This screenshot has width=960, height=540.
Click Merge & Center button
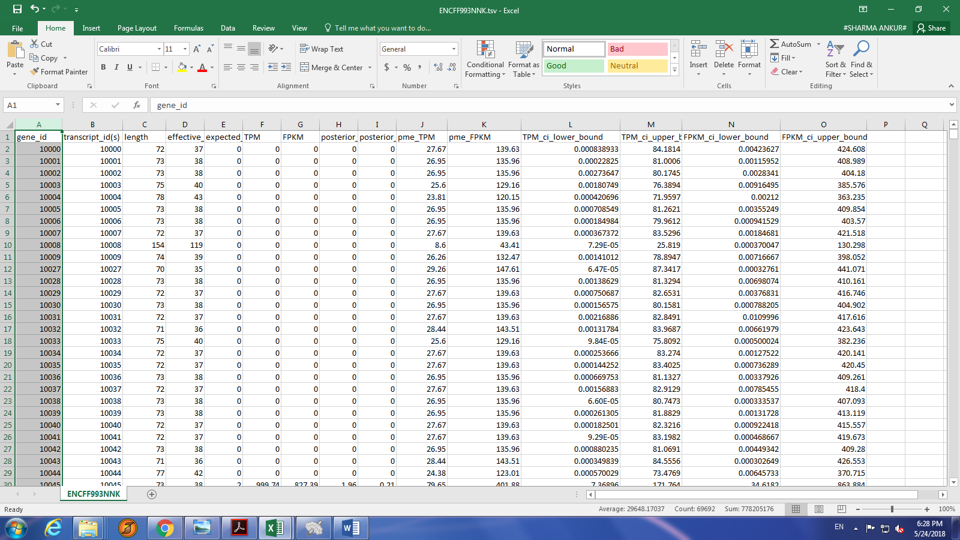pos(331,67)
